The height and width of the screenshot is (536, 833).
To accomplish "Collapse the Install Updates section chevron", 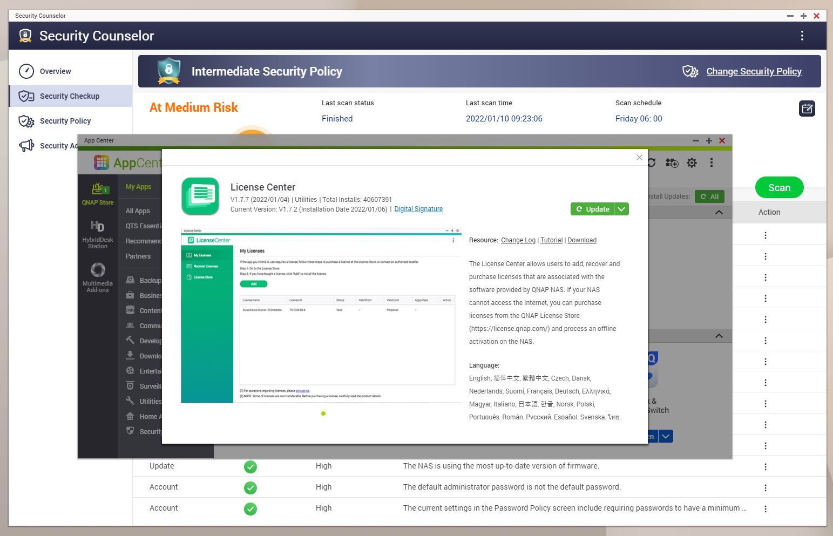I will (719, 212).
